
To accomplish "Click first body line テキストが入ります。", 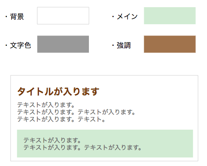I will pos(46,105).
